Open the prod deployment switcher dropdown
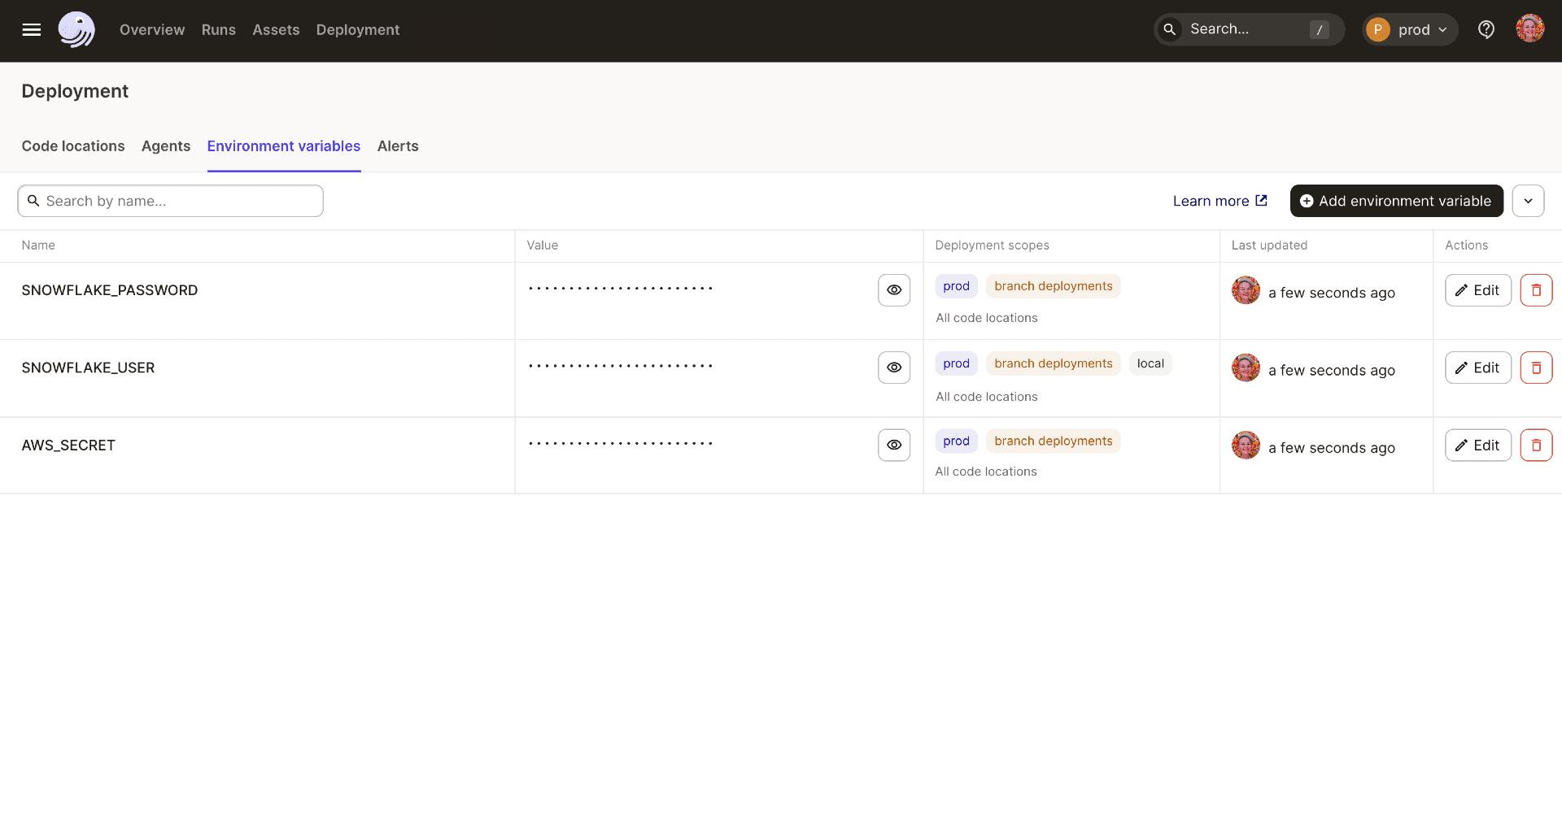This screenshot has width=1562, height=826. [1410, 28]
